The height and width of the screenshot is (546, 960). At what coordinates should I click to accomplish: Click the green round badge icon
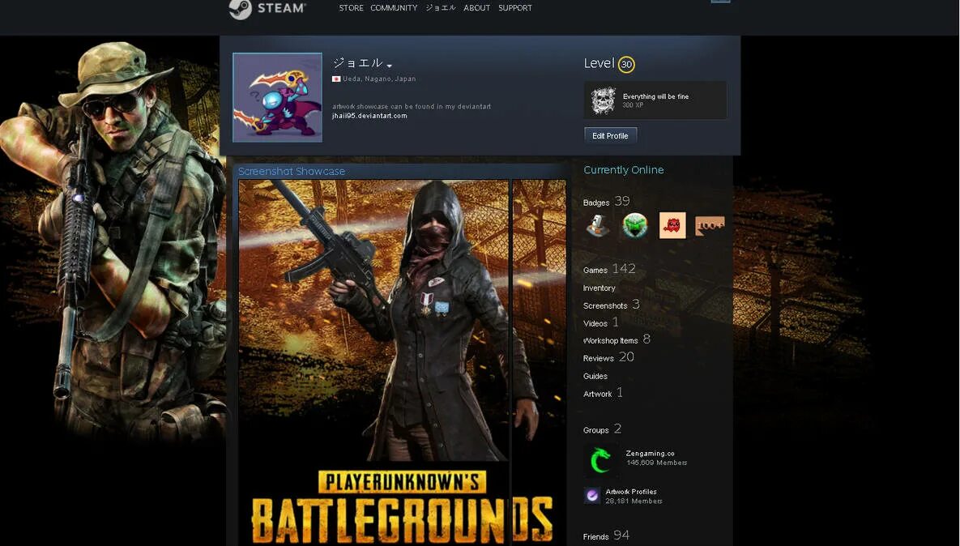(x=635, y=225)
